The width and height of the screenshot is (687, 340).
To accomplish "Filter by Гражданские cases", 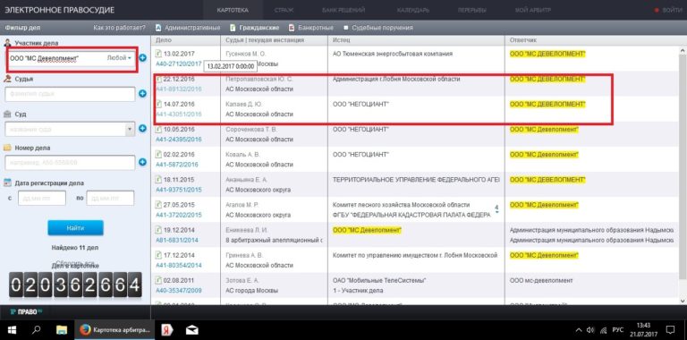I will (255, 28).
